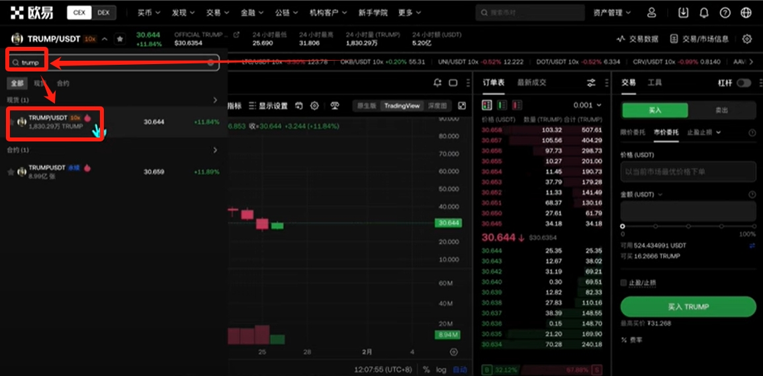Viewport: 763px width, 376px height.
Task: Open the 0.001 price precision dropdown
Action: pyautogui.click(x=588, y=105)
